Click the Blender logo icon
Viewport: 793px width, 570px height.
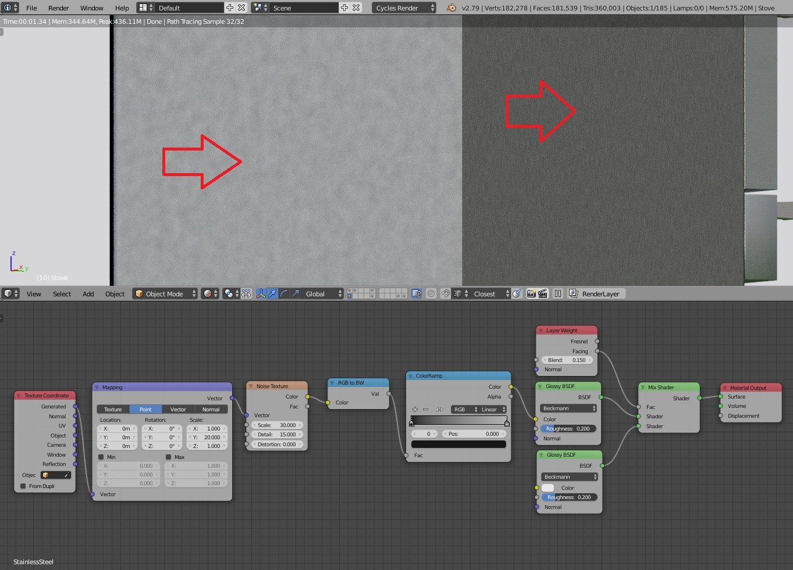click(x=451, y=8)
